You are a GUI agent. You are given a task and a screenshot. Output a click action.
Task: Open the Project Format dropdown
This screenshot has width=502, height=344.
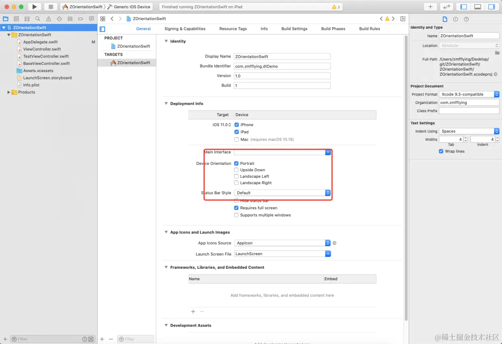[x=469, y=94]
